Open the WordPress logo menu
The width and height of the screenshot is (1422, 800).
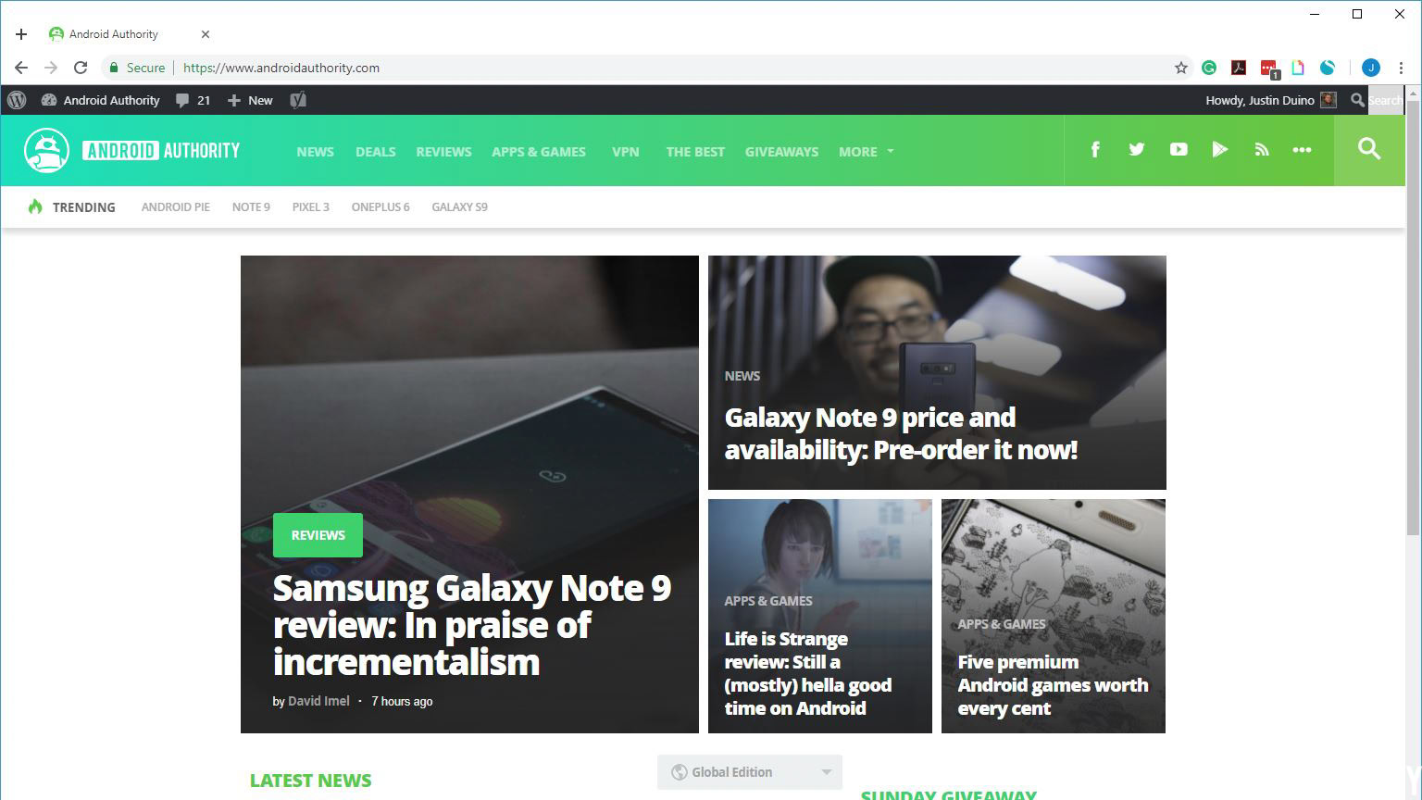[17, 100]
